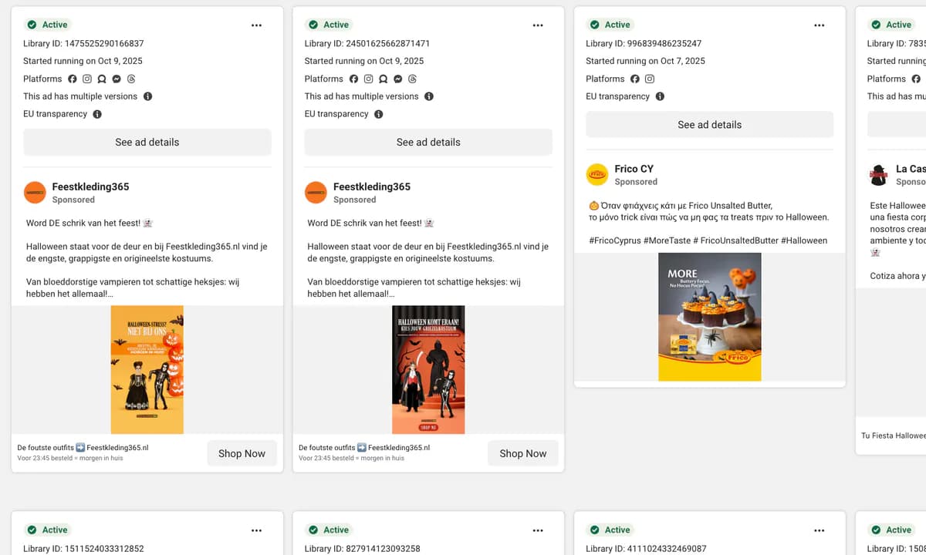Viewport: 926px width, 555px height.
Task: Click Shop Now under 'Halloween komt eraan' ad
Action: click(523, 453)
